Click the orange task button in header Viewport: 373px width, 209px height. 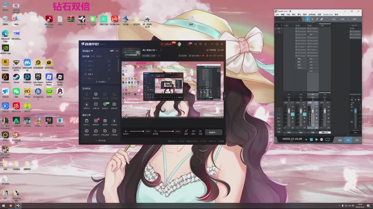[166, 44]
